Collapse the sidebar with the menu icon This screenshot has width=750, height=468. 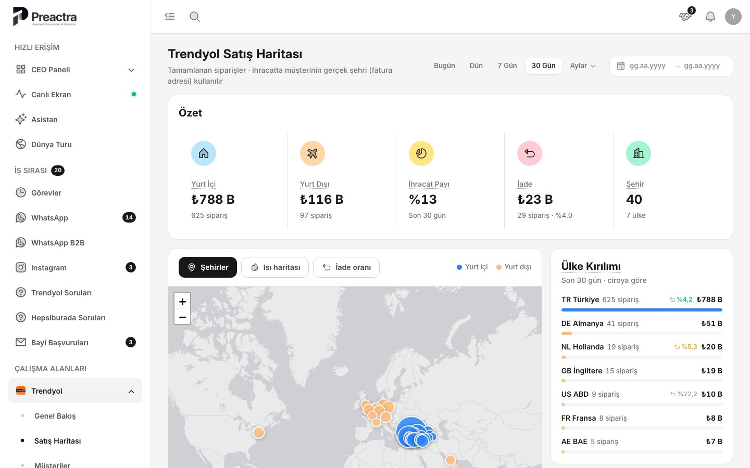[170, 17]
